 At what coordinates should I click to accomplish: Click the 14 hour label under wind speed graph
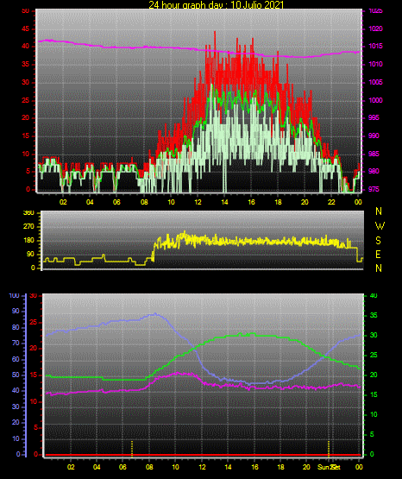pos(224,202)
